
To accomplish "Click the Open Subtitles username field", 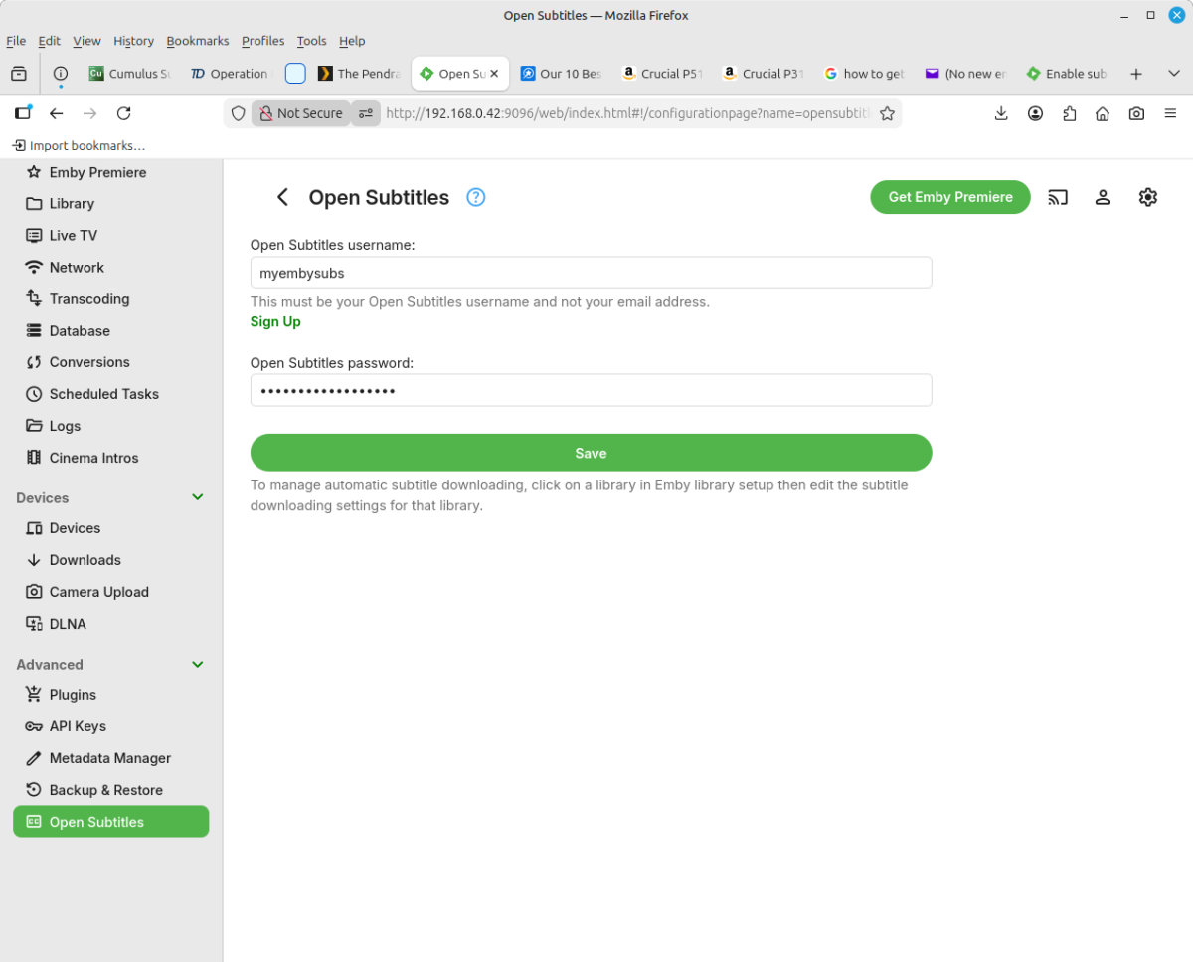I will pyautogui.click(x=591, y=272).
